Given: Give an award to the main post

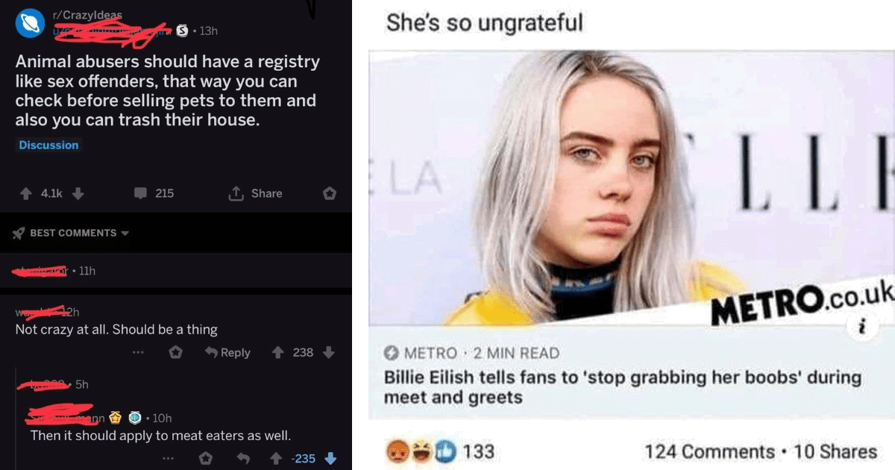Looking at the screenshot, I should (329, 193).
